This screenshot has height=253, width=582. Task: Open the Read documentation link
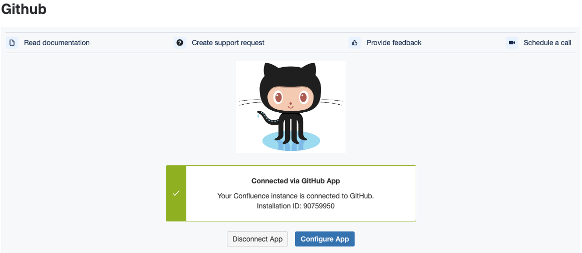pos(57,43)
